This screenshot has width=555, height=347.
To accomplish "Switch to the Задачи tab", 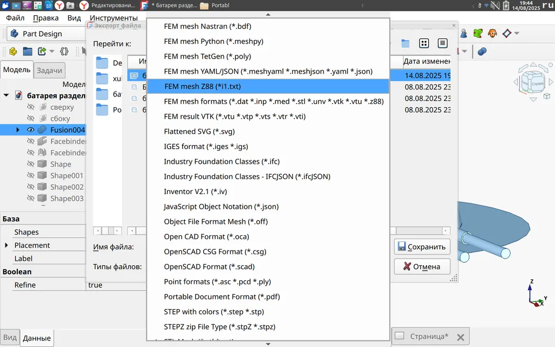I will tap(50, 70).
